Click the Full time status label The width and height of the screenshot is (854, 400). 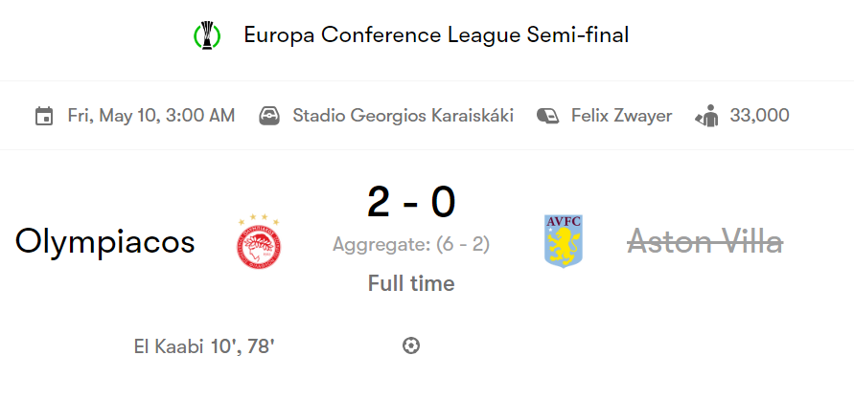tap(411, 283)
